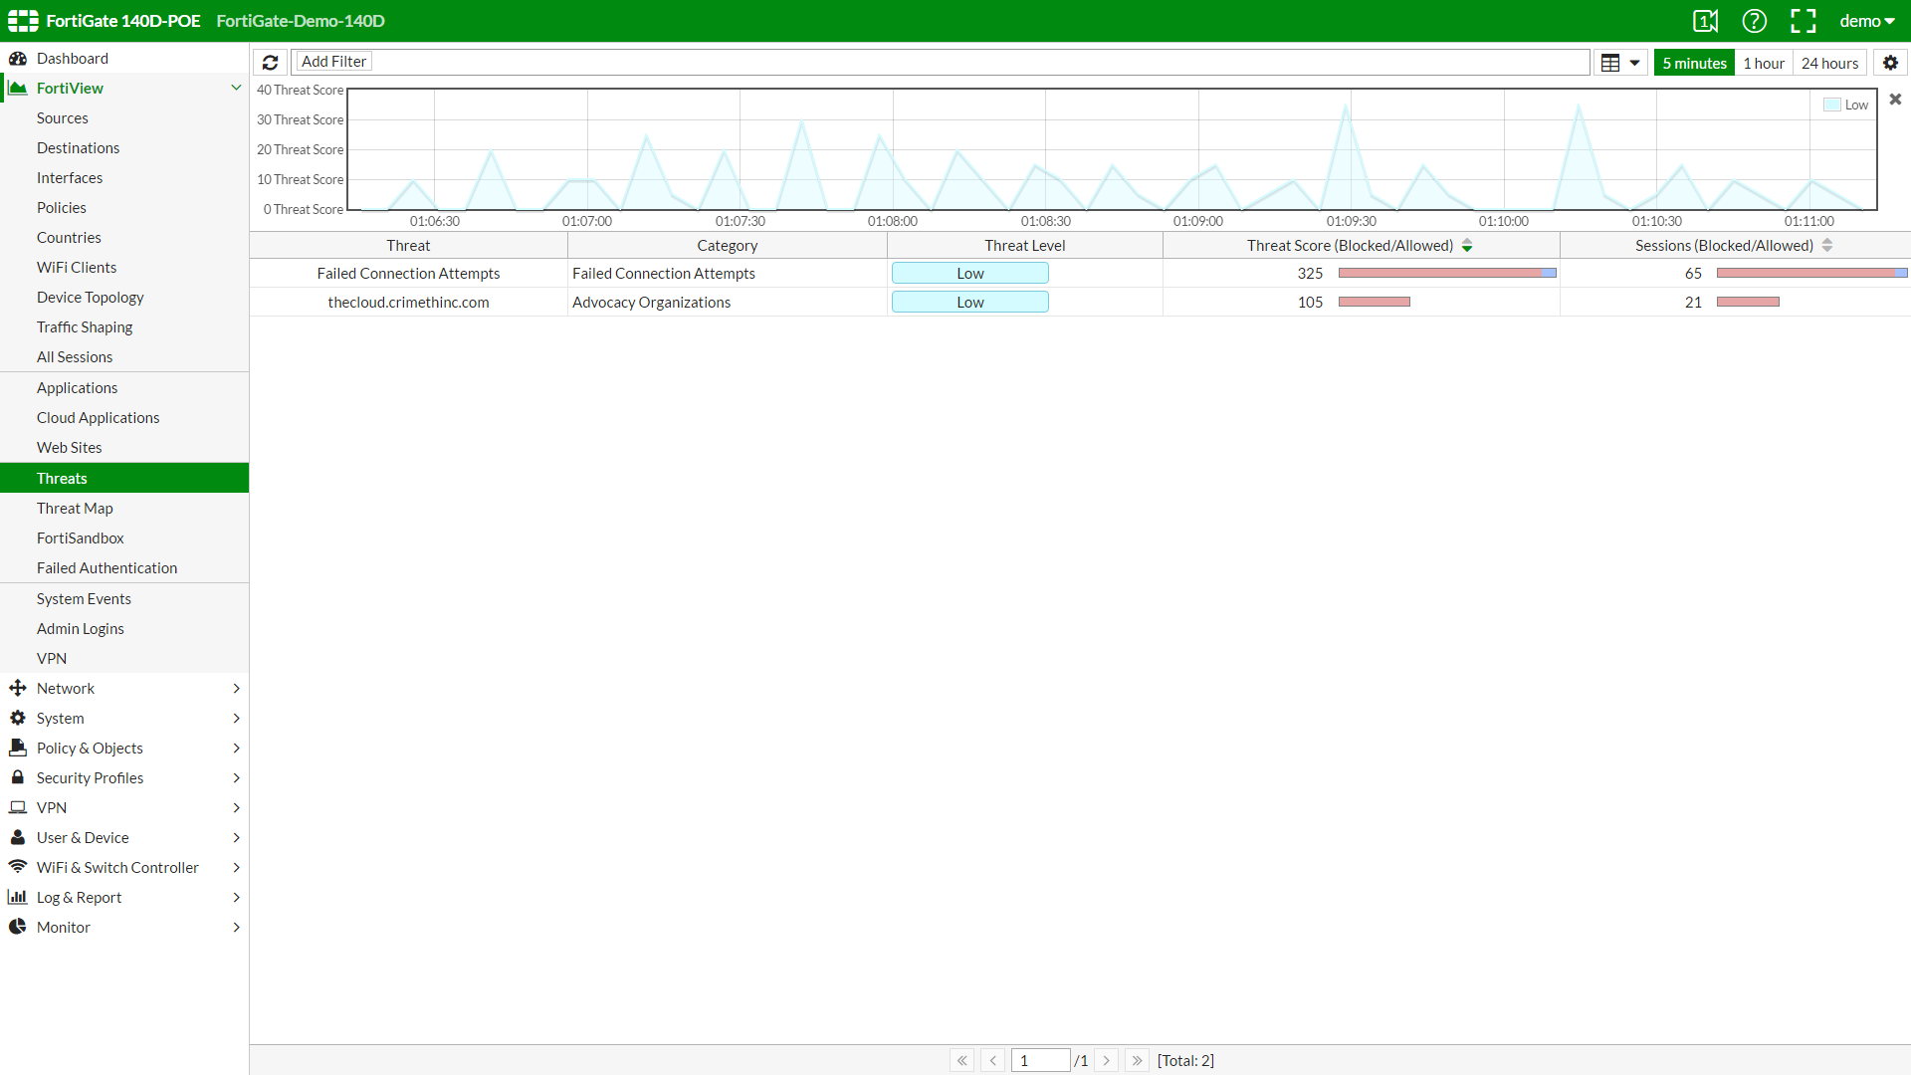Close the threat score chart
The height and width of the screenshot is (1075, 1911).
tap(1895, 100)
